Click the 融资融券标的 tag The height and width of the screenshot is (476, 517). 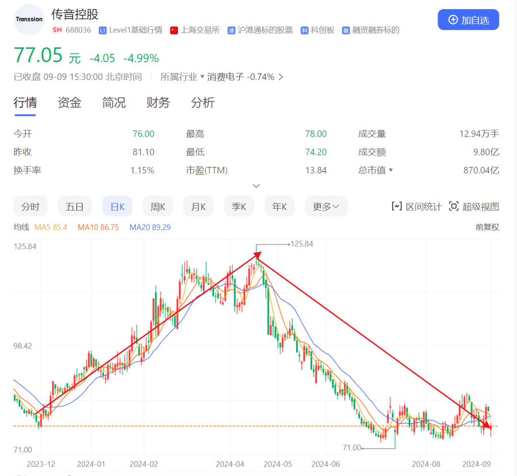pos(376,30)
